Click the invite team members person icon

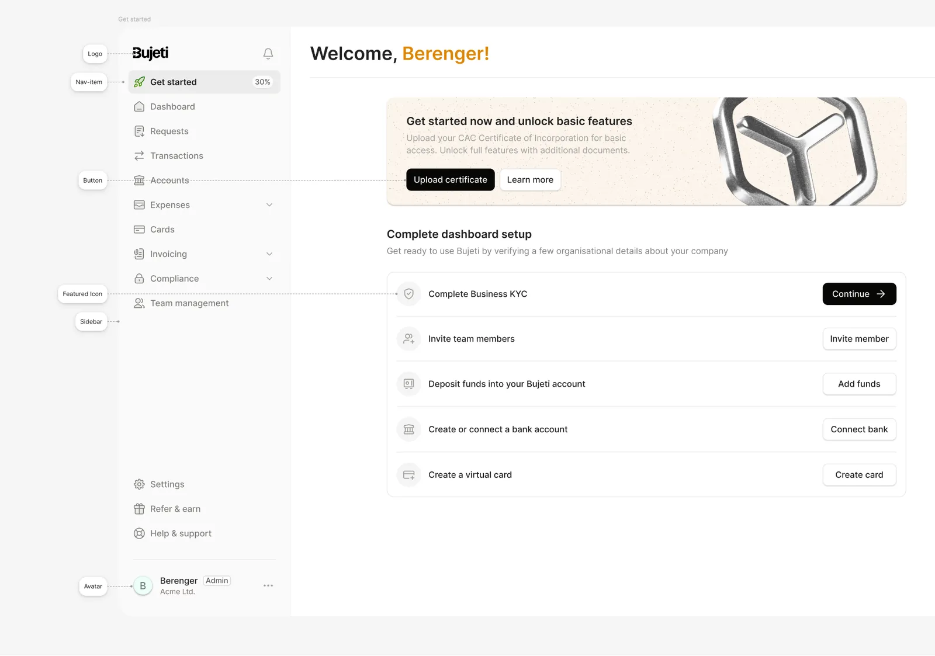(409, 339)
